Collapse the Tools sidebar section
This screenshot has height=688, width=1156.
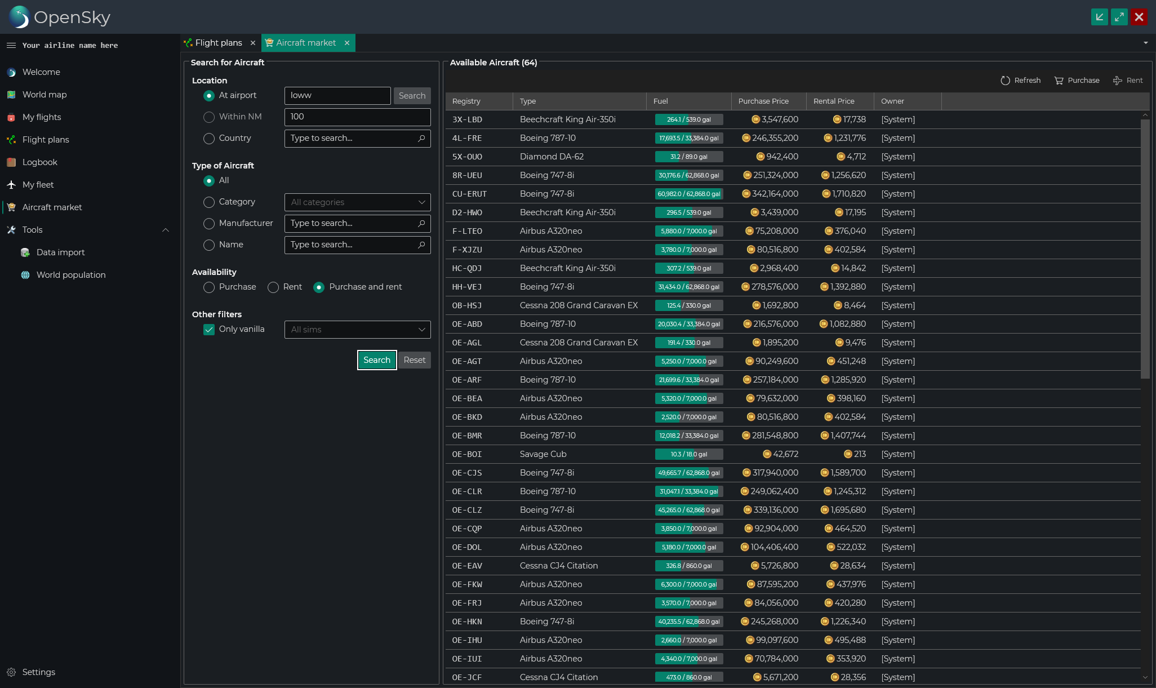[x=166, y=230]
